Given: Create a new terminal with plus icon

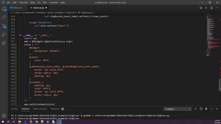Looking at the screenshot, I should (195, 109).
